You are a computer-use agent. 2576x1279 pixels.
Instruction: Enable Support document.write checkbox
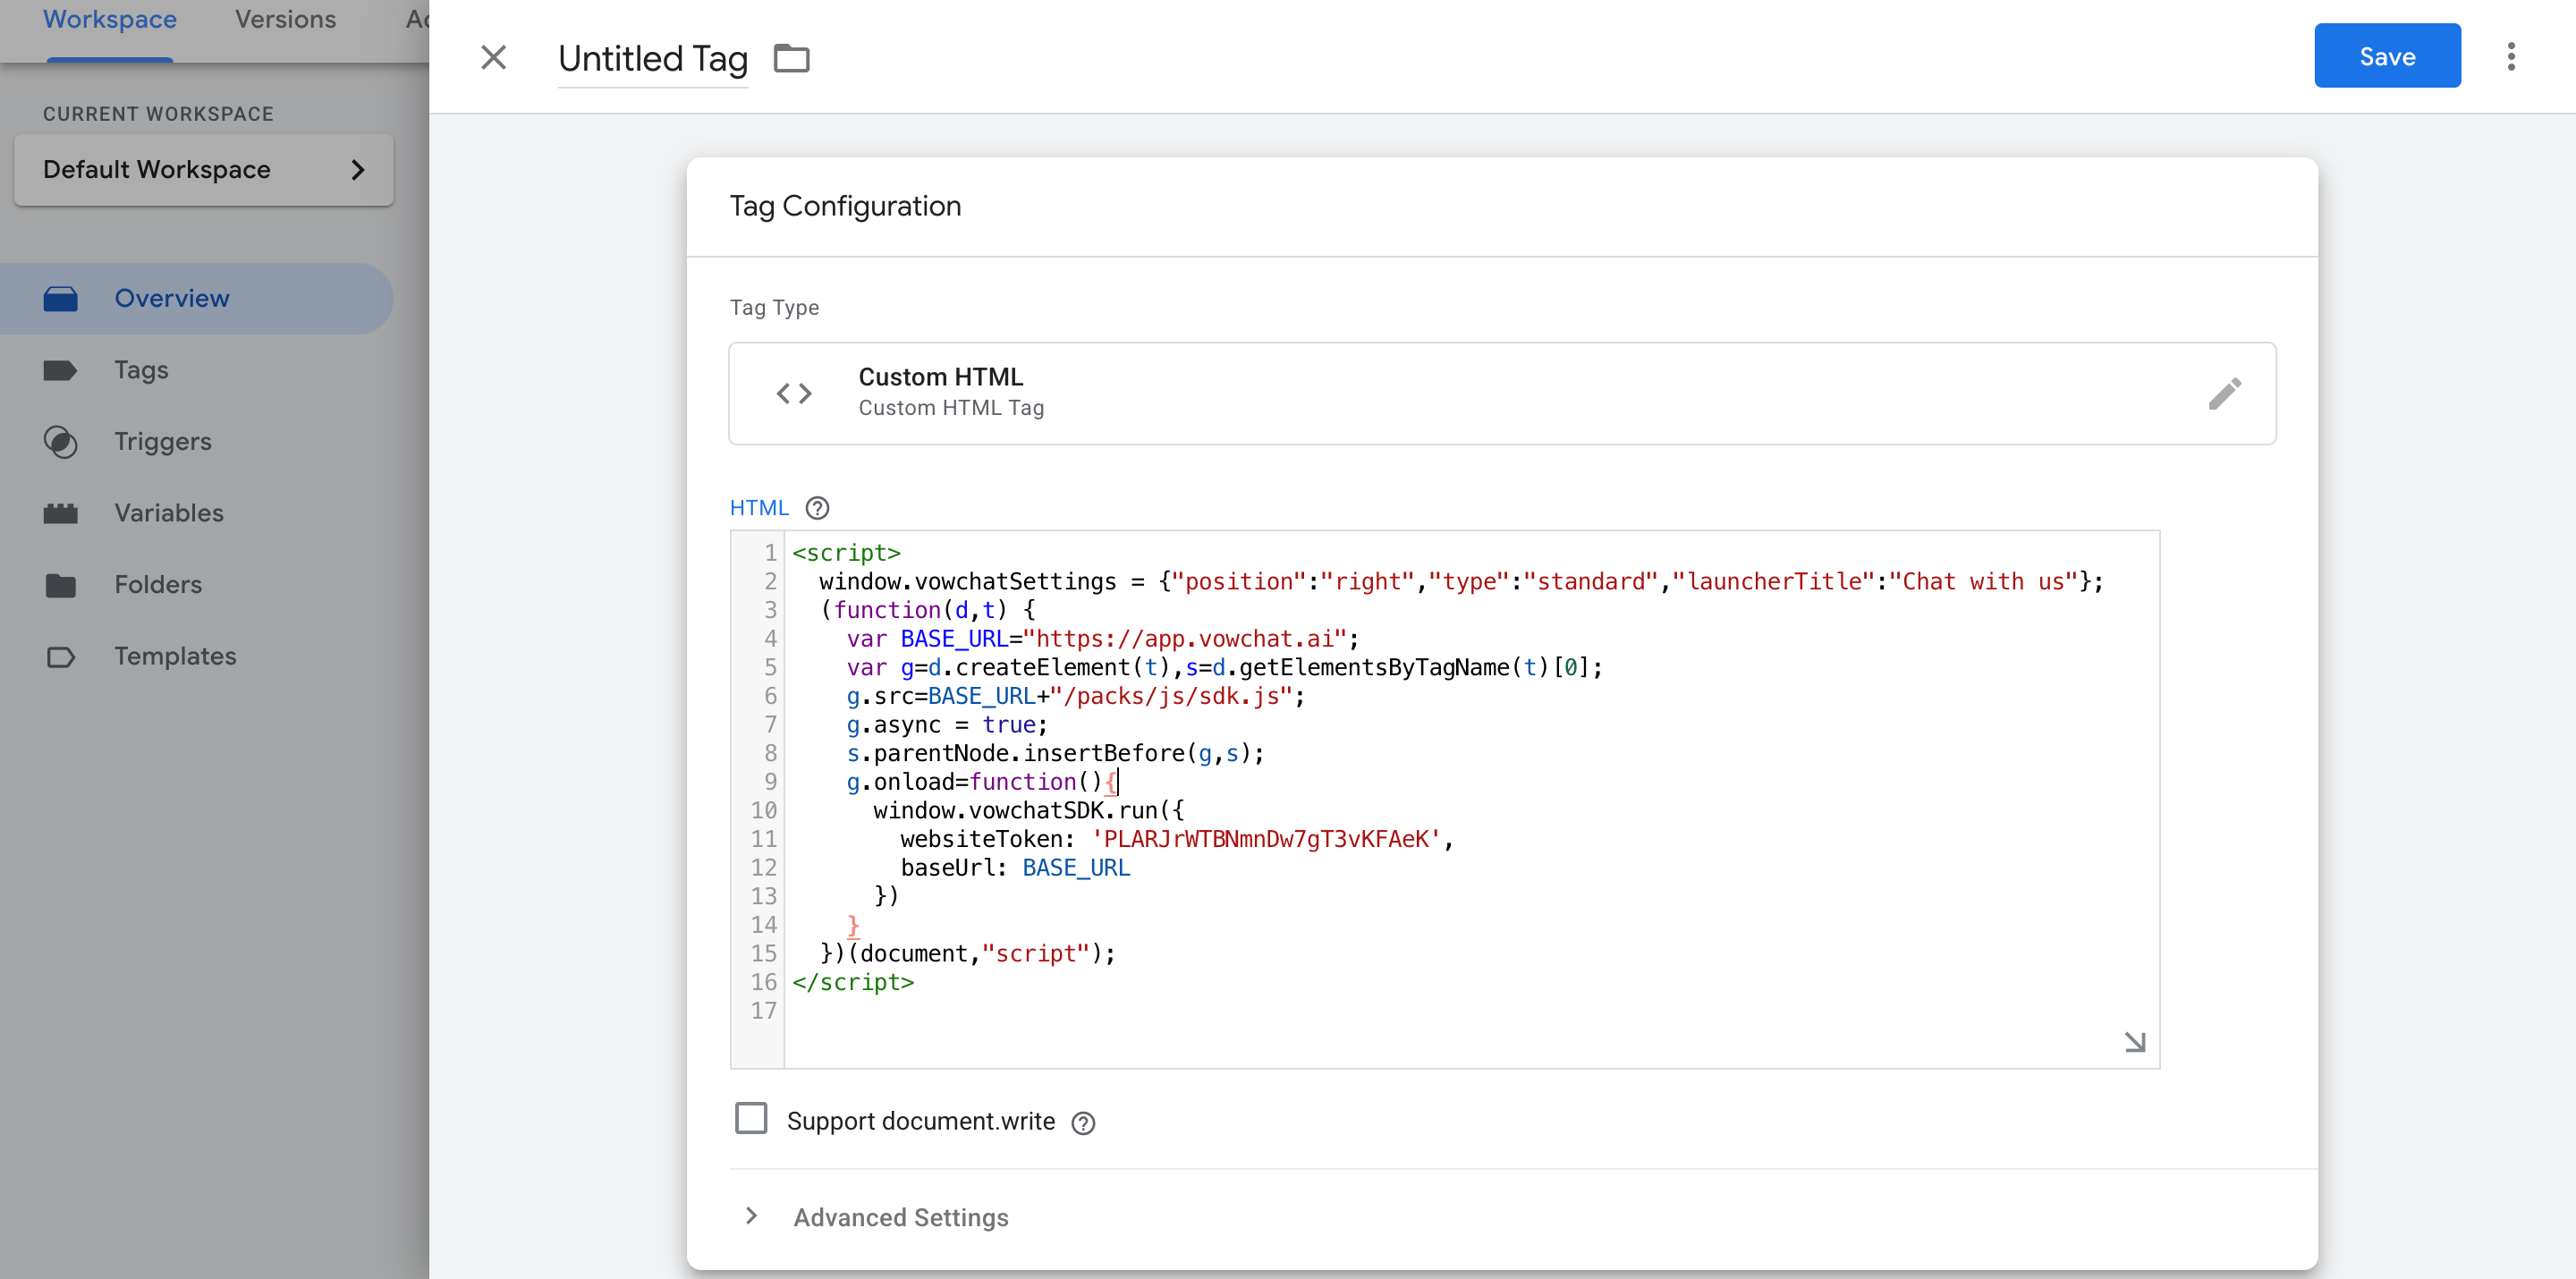point(751,1118)
